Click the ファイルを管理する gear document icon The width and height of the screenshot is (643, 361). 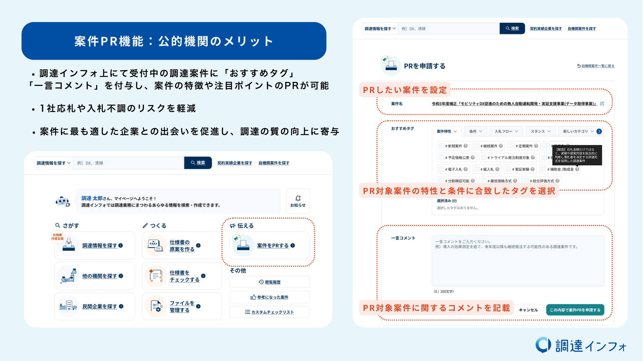pyautogui.click(x=156, y=306)
